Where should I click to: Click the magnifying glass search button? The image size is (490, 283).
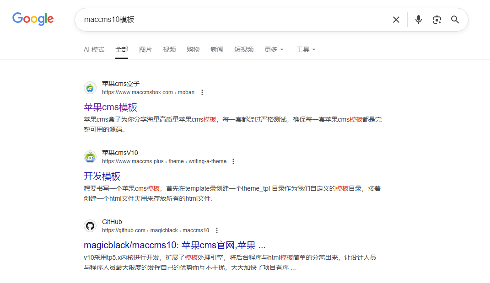[455, 20]
